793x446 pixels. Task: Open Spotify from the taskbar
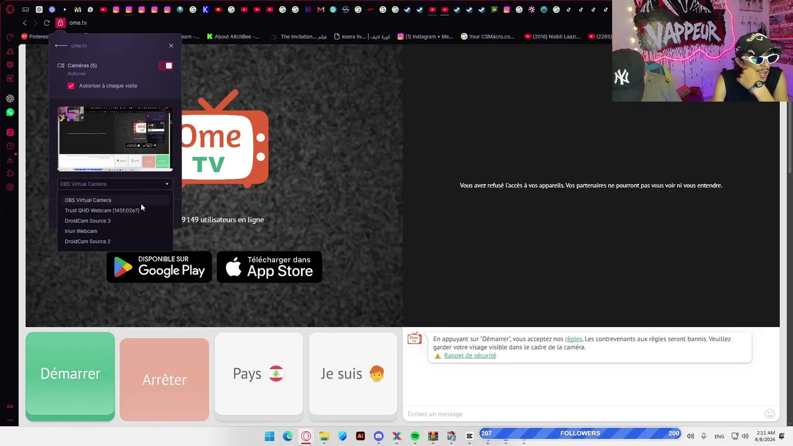415,436
